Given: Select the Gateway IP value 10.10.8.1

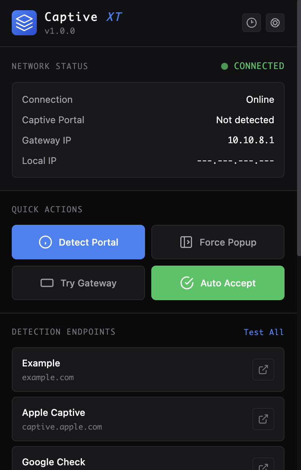Looking at the screenshot, I should coord(251,140).
